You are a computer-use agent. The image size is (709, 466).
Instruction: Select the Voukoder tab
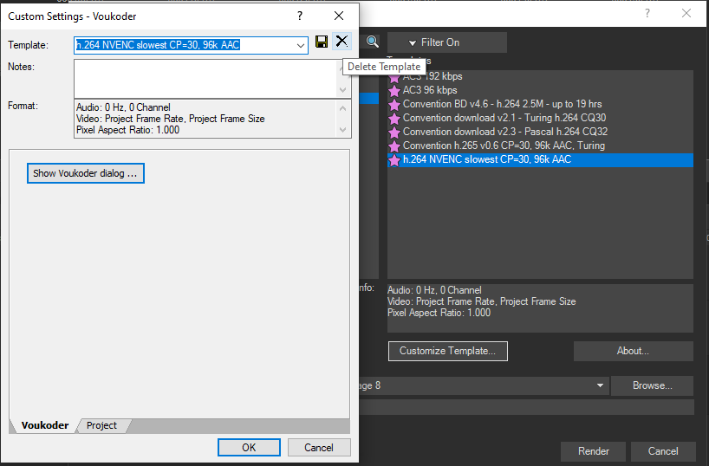(x=45, y=425)
